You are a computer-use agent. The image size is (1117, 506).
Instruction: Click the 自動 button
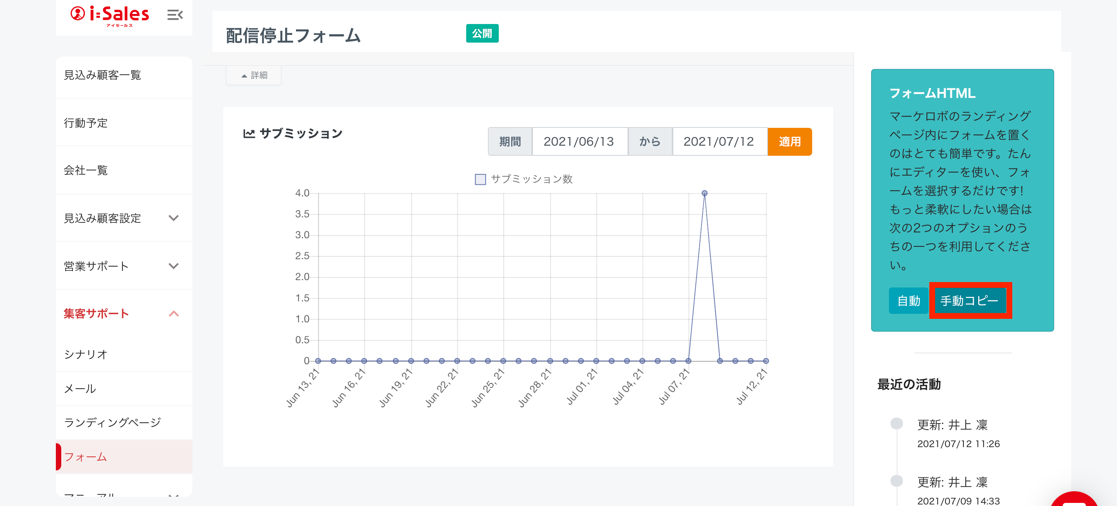908,301
